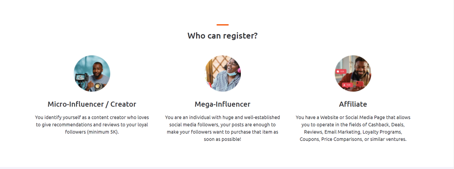Click the content creator description paragraph
This screenshot has width=454, height=169.
coord(92,125)
